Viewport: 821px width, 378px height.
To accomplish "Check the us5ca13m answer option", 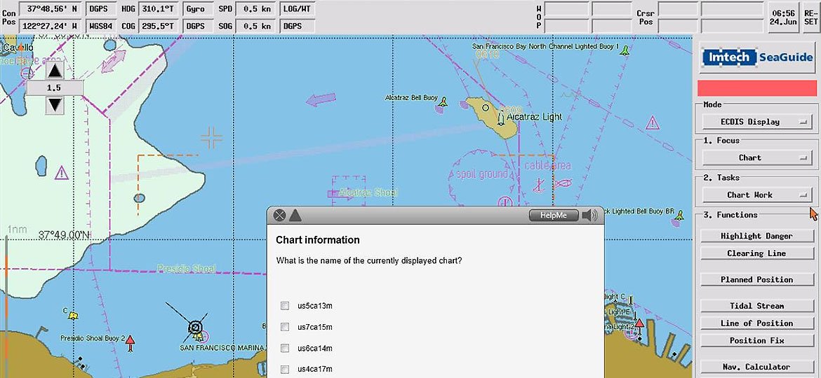I will (x=285, y=306).
